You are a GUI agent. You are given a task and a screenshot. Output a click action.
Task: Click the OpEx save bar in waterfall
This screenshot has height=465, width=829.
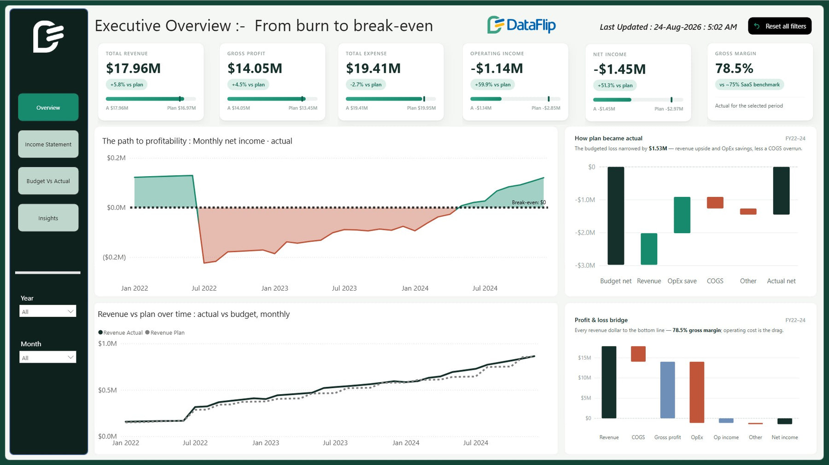tap(682, 215)
